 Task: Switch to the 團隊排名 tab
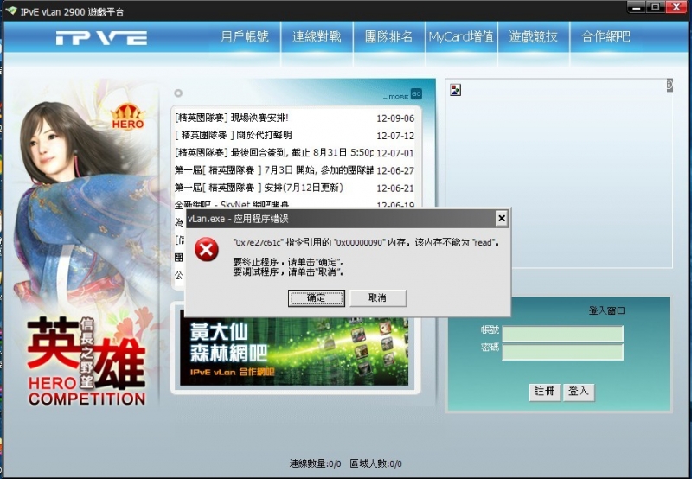388,36
